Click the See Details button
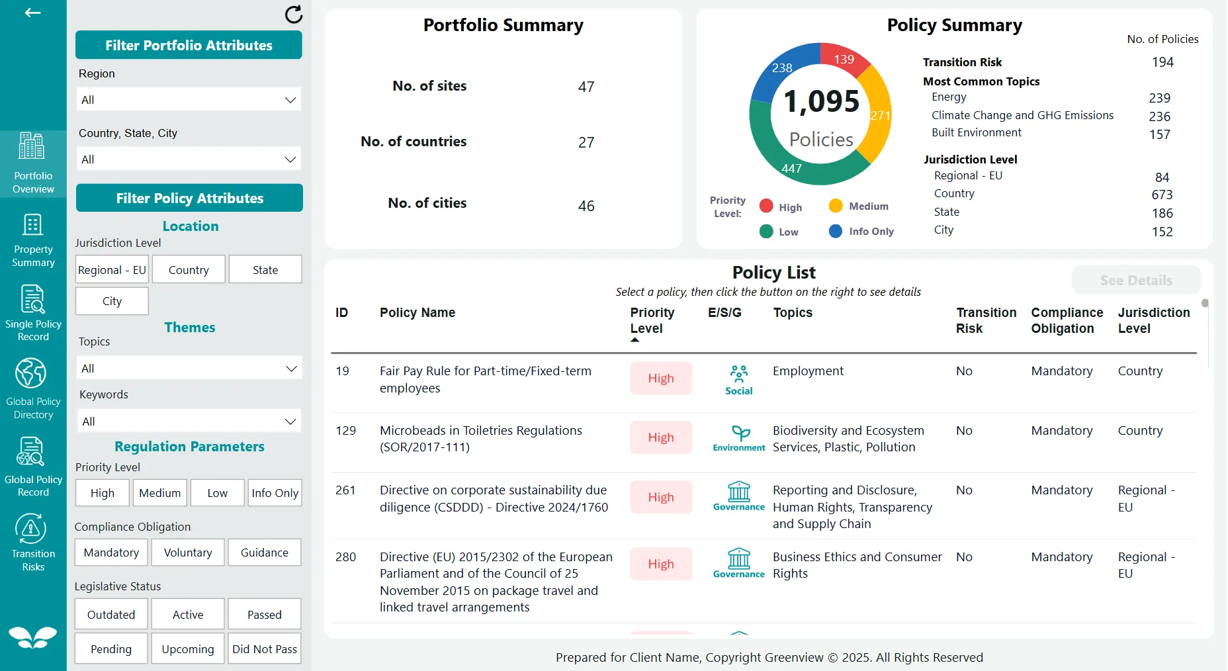 (x=1135, y=280)
